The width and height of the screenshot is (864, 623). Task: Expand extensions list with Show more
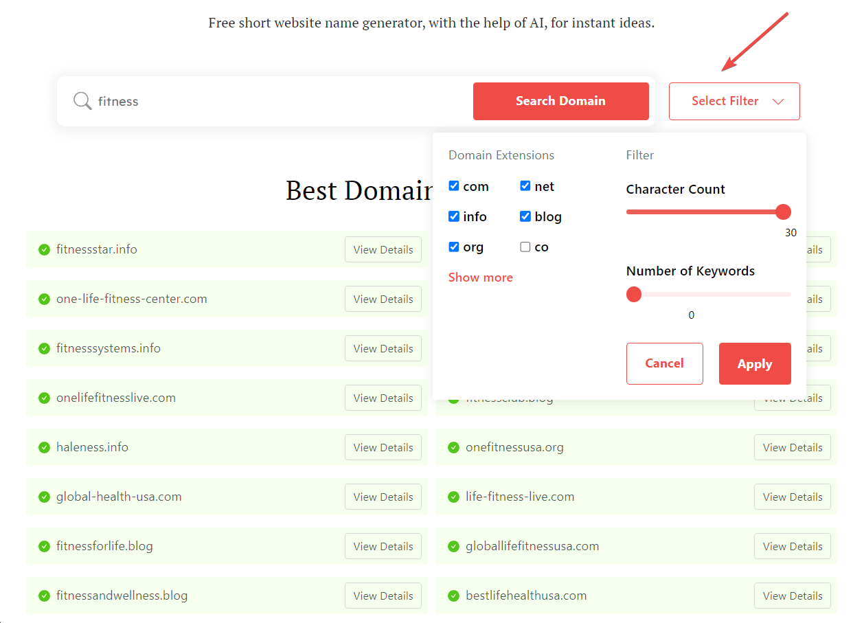480,277
